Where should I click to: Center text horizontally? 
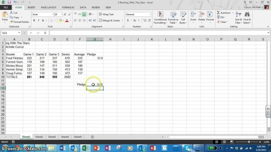80,21
